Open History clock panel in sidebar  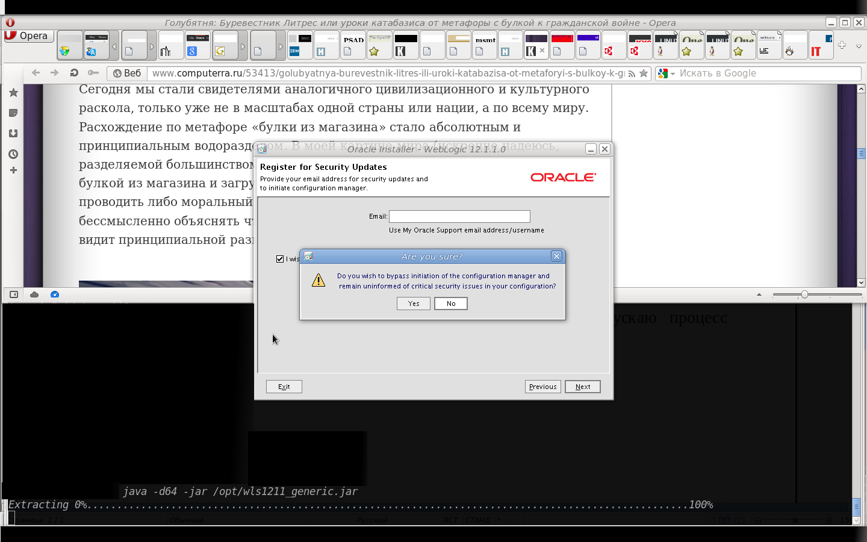pyautogui.click(x=13, y=154)
